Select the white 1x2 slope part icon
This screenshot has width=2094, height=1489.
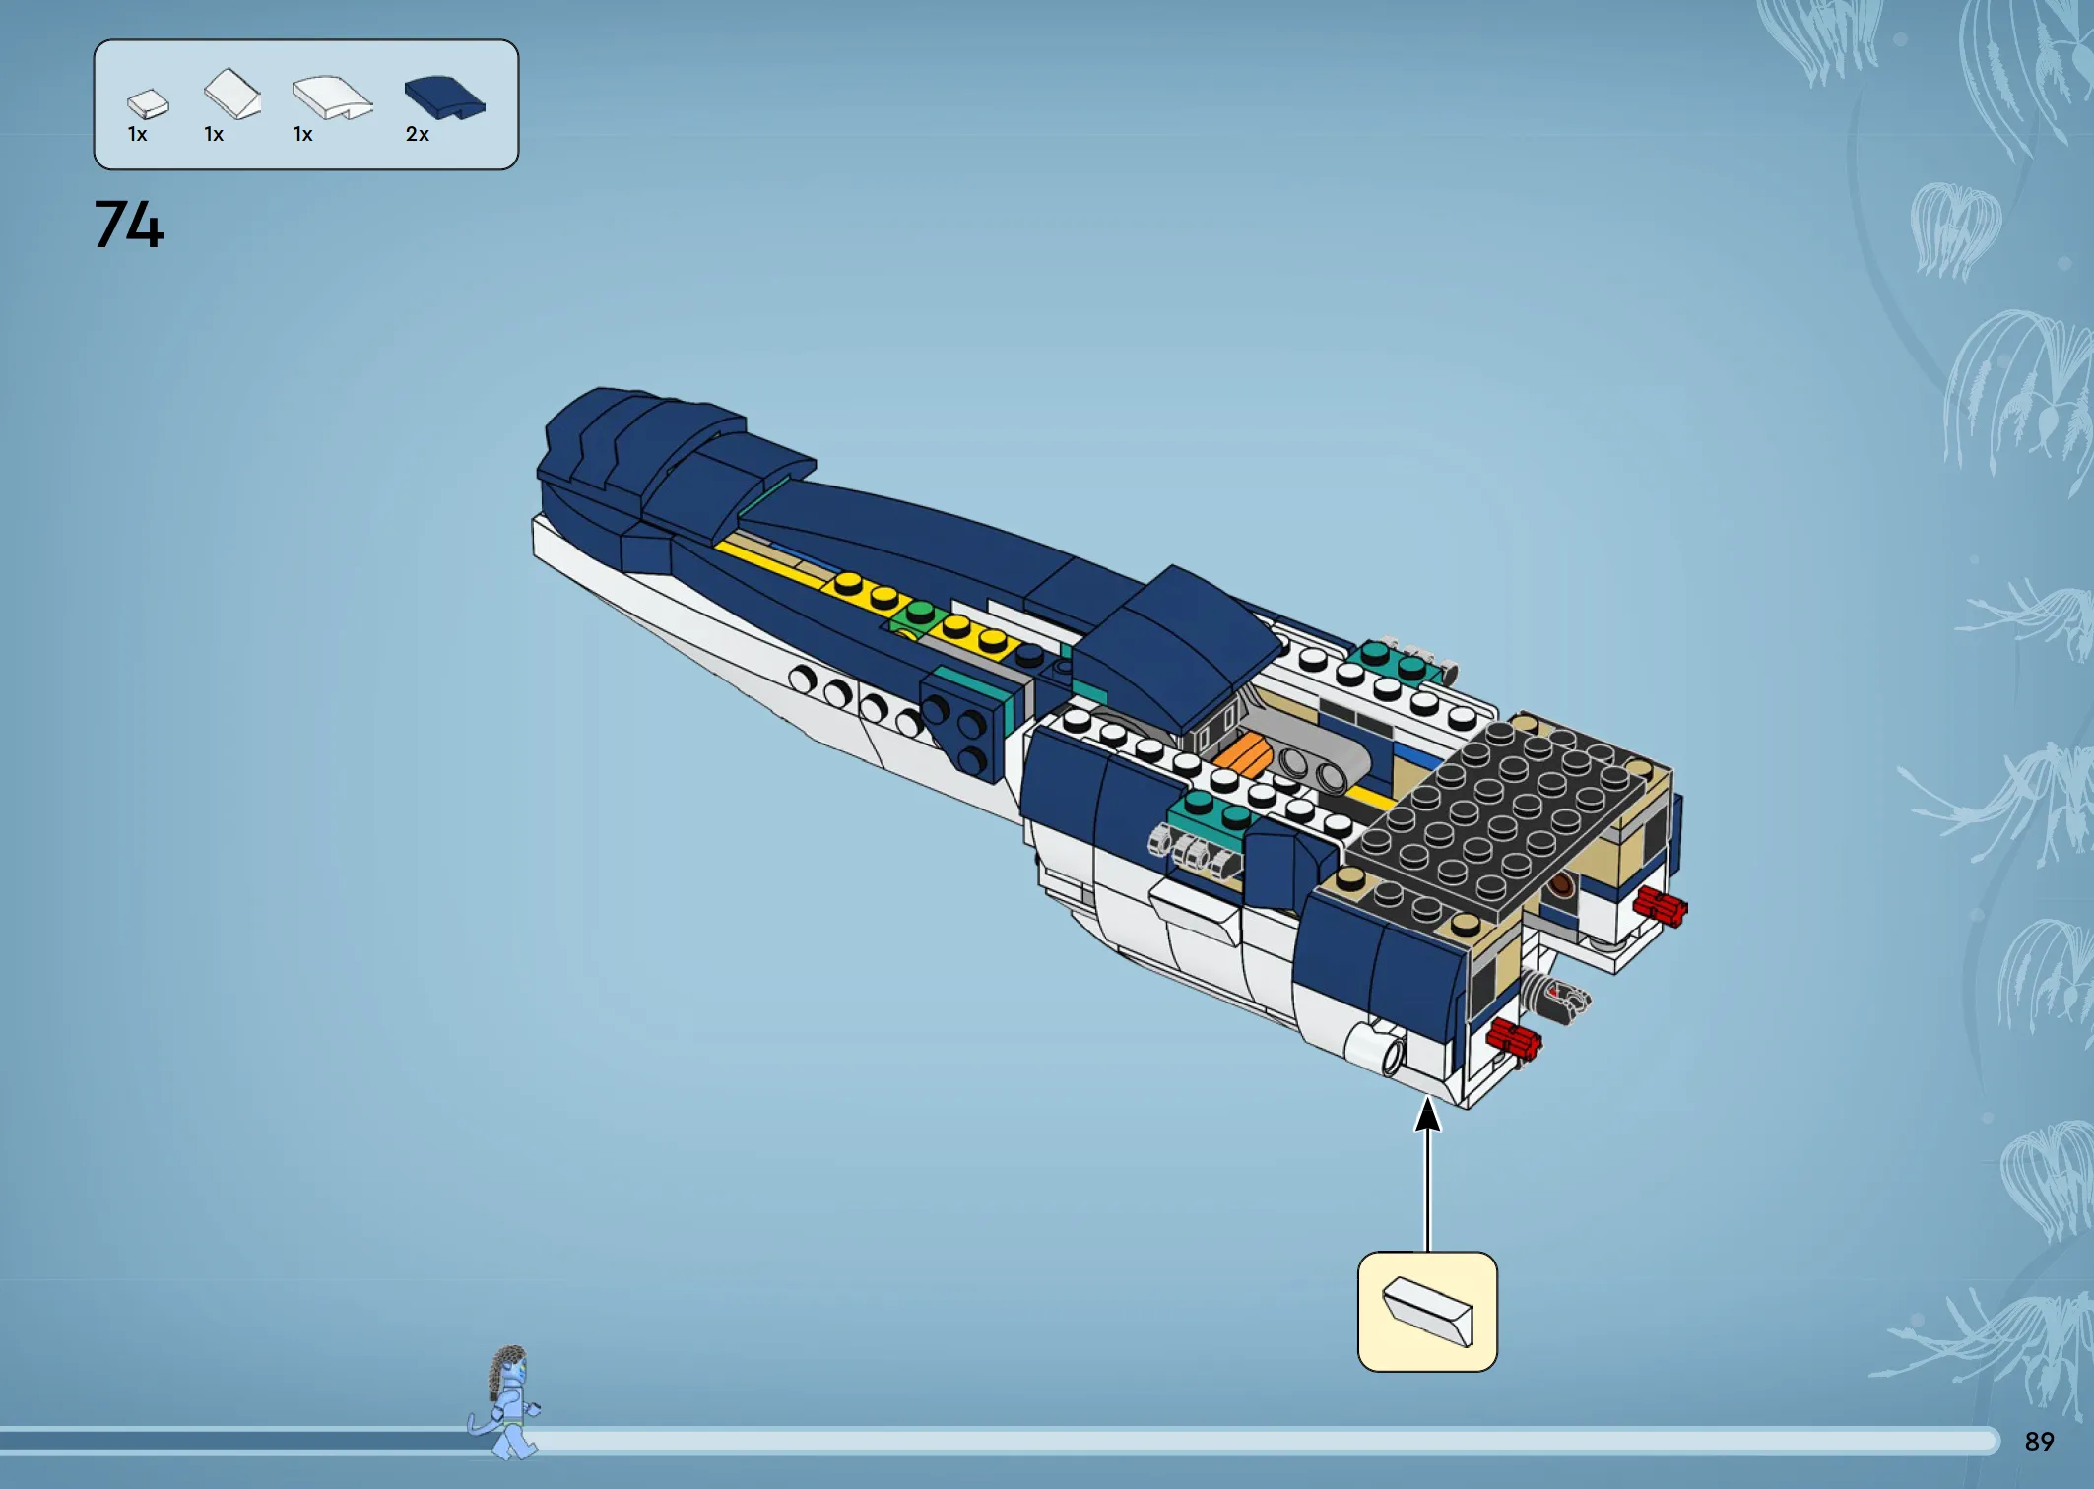pos(232,94)
